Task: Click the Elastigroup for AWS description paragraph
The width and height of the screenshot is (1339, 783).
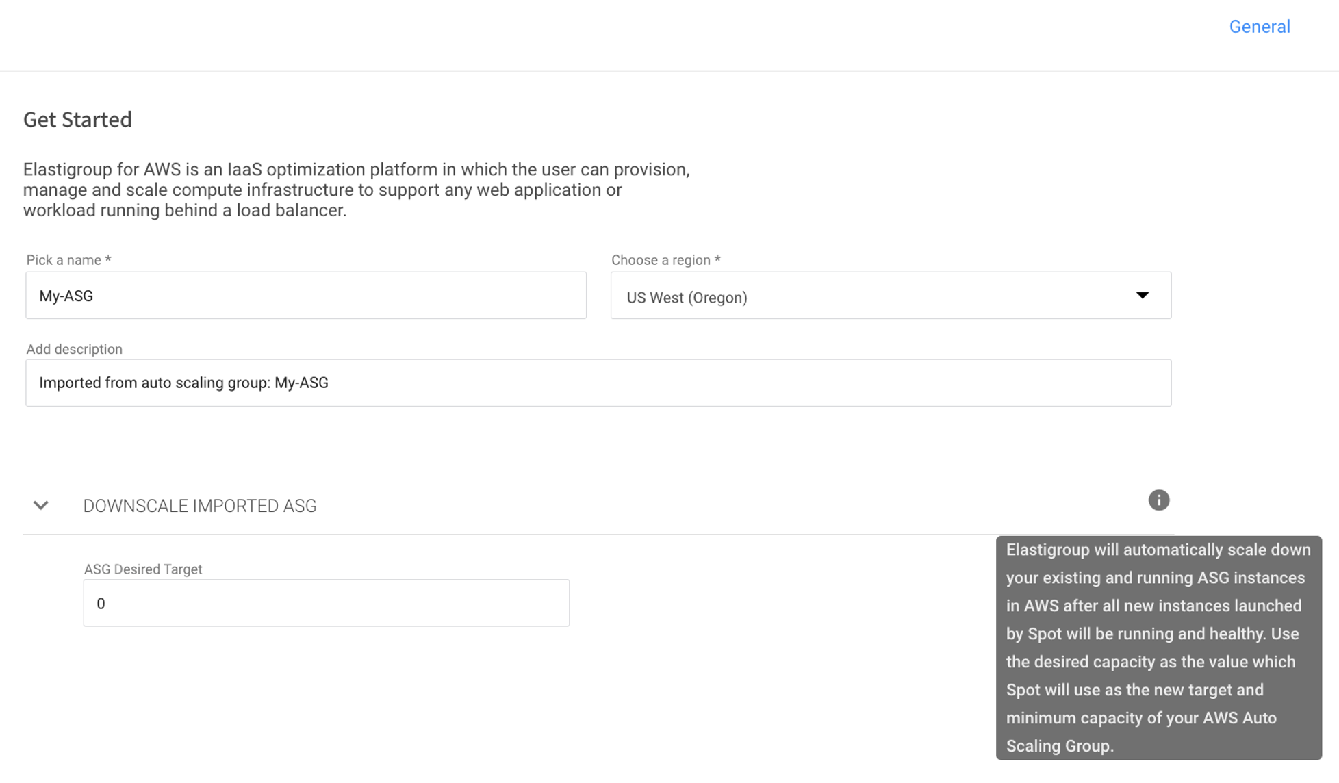Action: [356, 190]
